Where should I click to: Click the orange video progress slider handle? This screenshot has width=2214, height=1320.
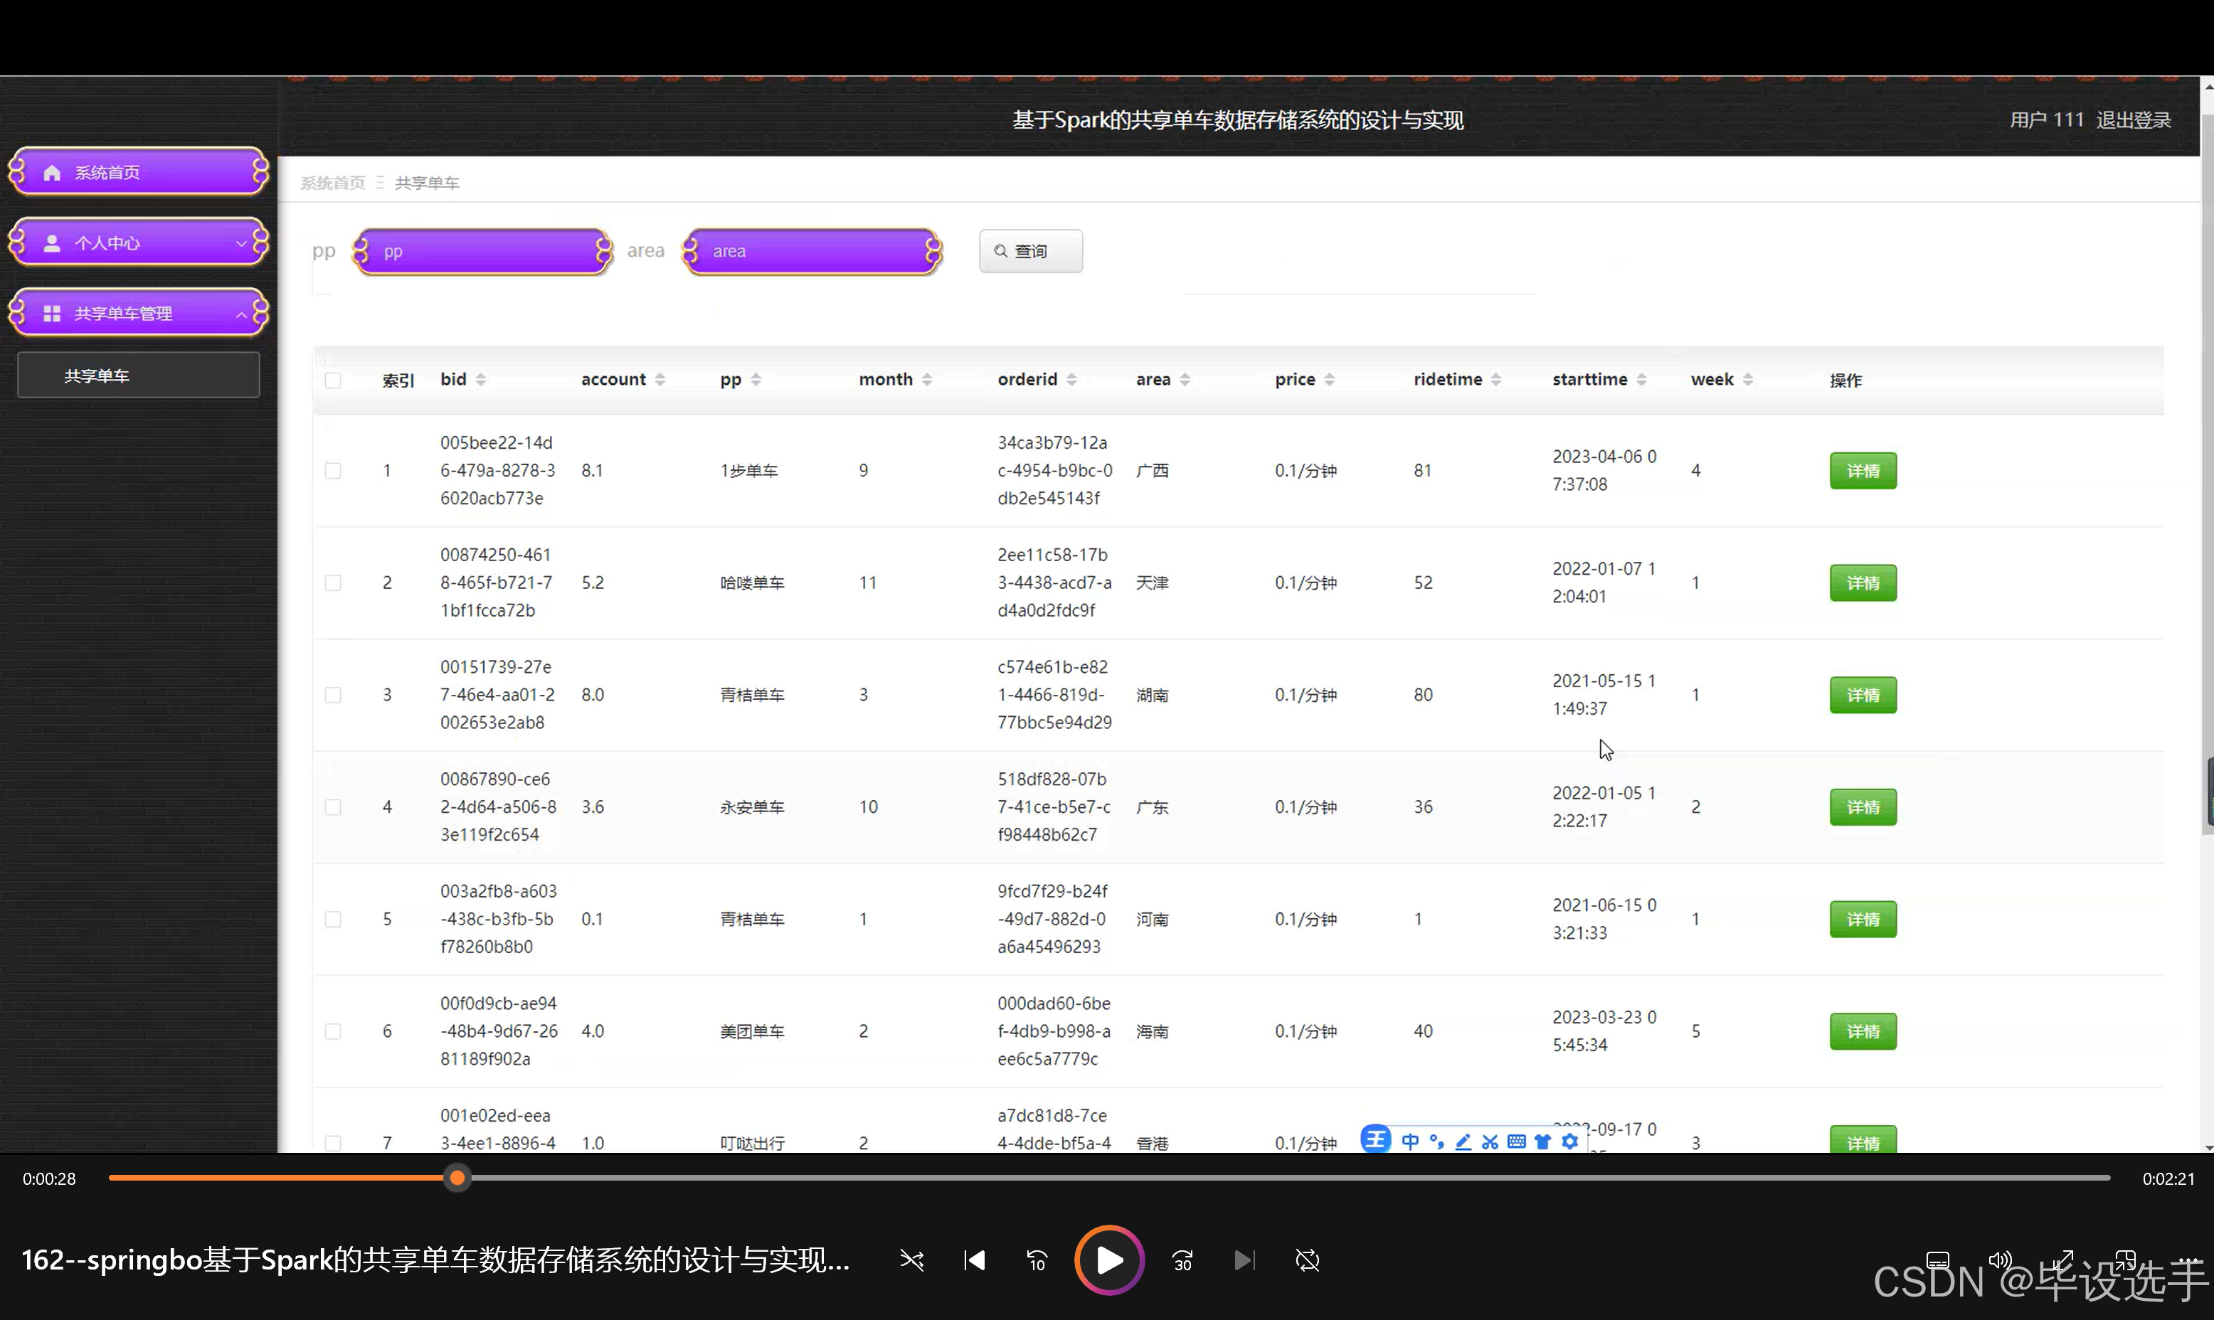coord(457,1178)
